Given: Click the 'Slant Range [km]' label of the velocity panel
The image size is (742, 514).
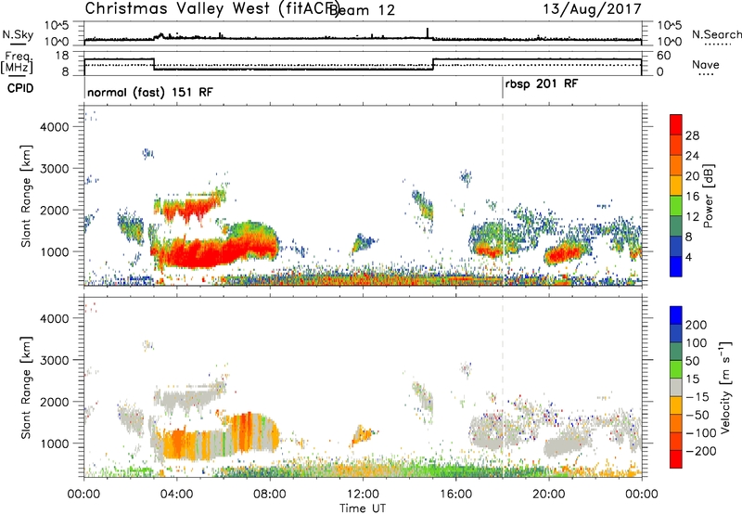Looking at the screenshot, I should pos(26,387).
